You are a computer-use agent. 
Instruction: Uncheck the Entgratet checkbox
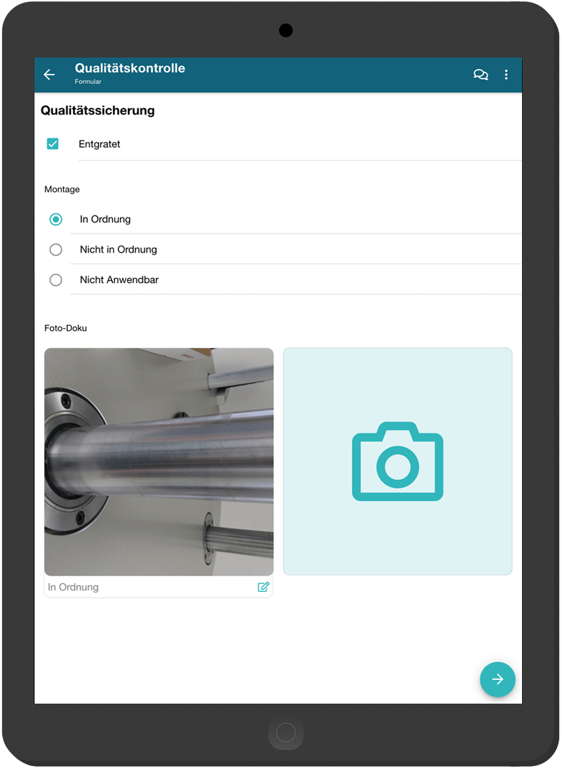click(x=52, y=144)
